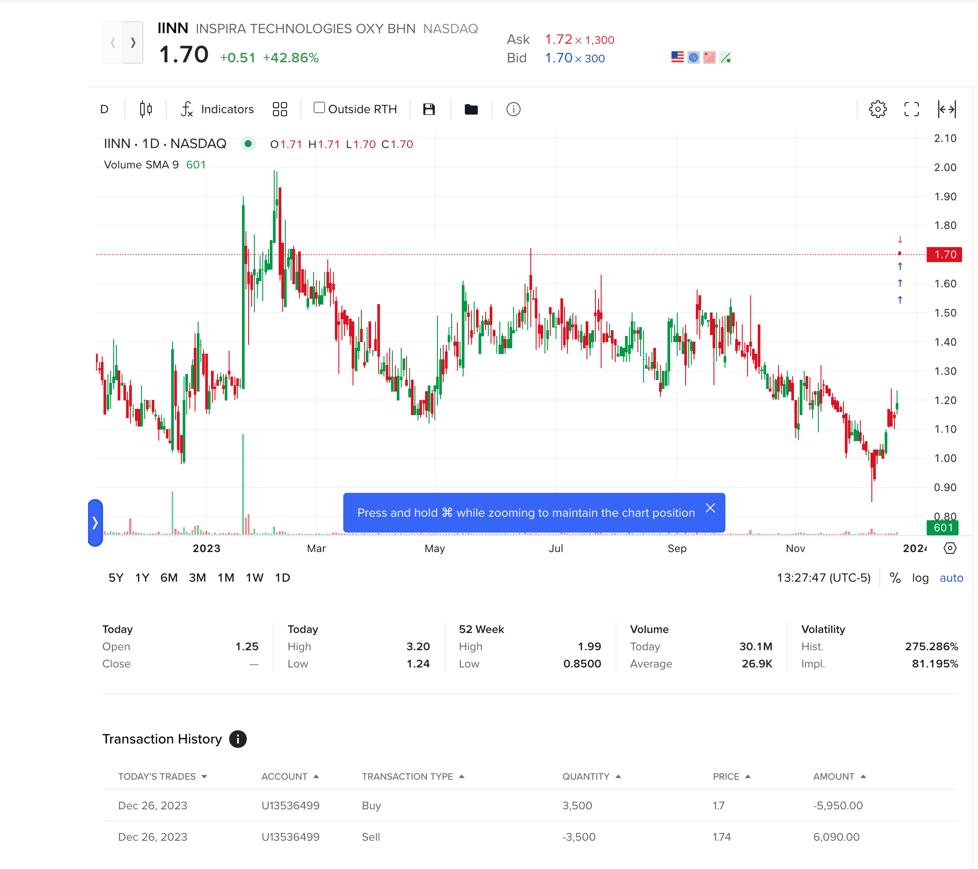Open the D interval dropdown
Screen dimensions: 978x869
pos(104,109)
